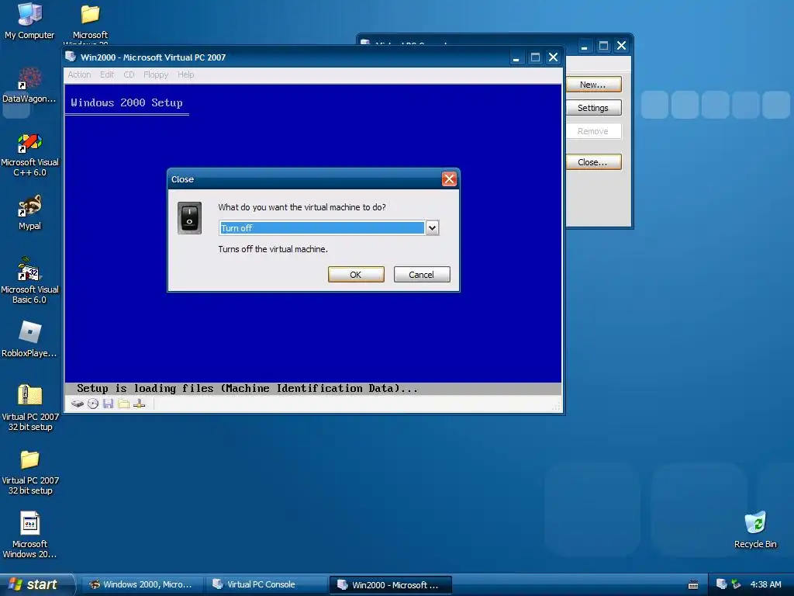
Task: Open the Mypal browser shortcut
Action: [29, 213]
